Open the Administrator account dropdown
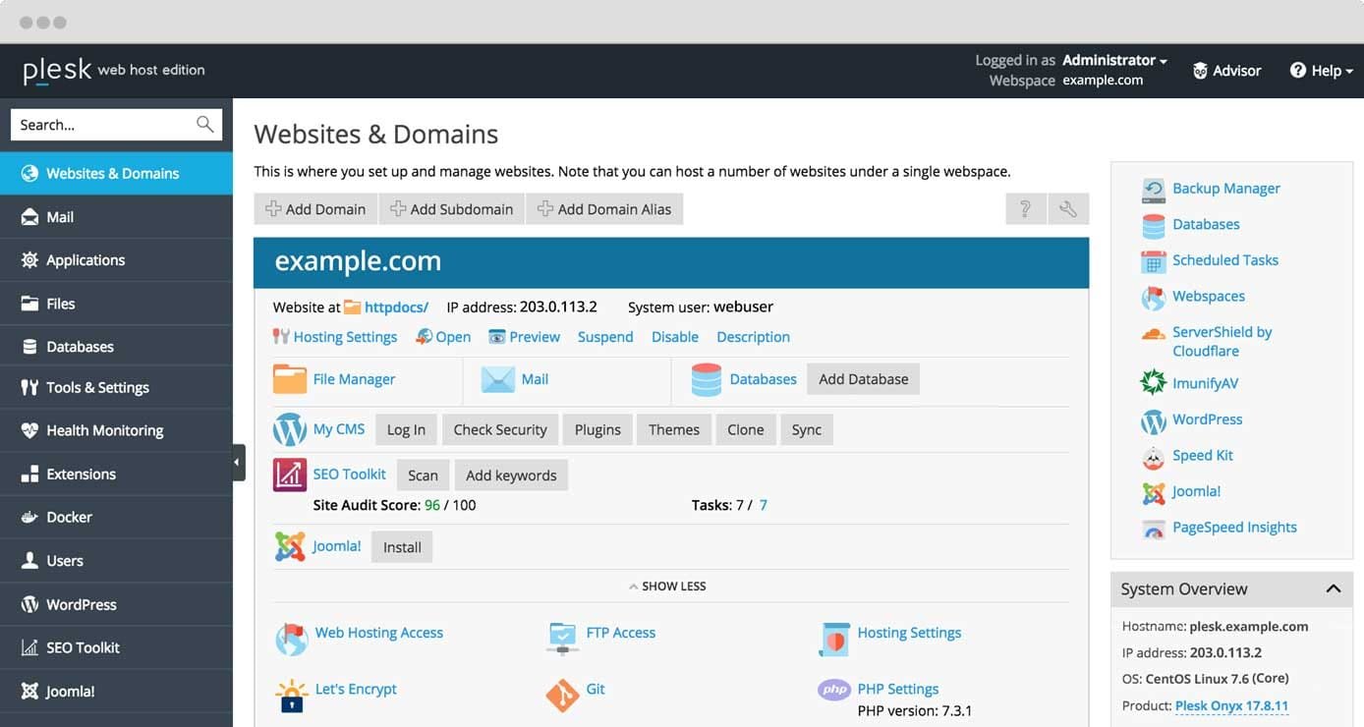This screenshot has height=727, width=1364. pos(1112,60)
